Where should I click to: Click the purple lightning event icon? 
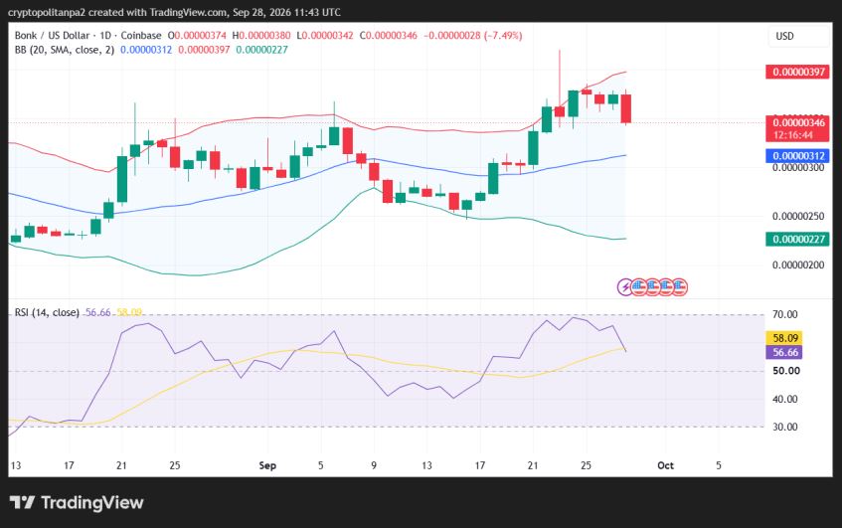click(x=625, y=287)
